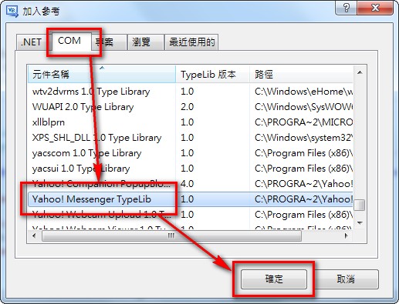Sort by TypeLib 版本 column header

(212, 74)
